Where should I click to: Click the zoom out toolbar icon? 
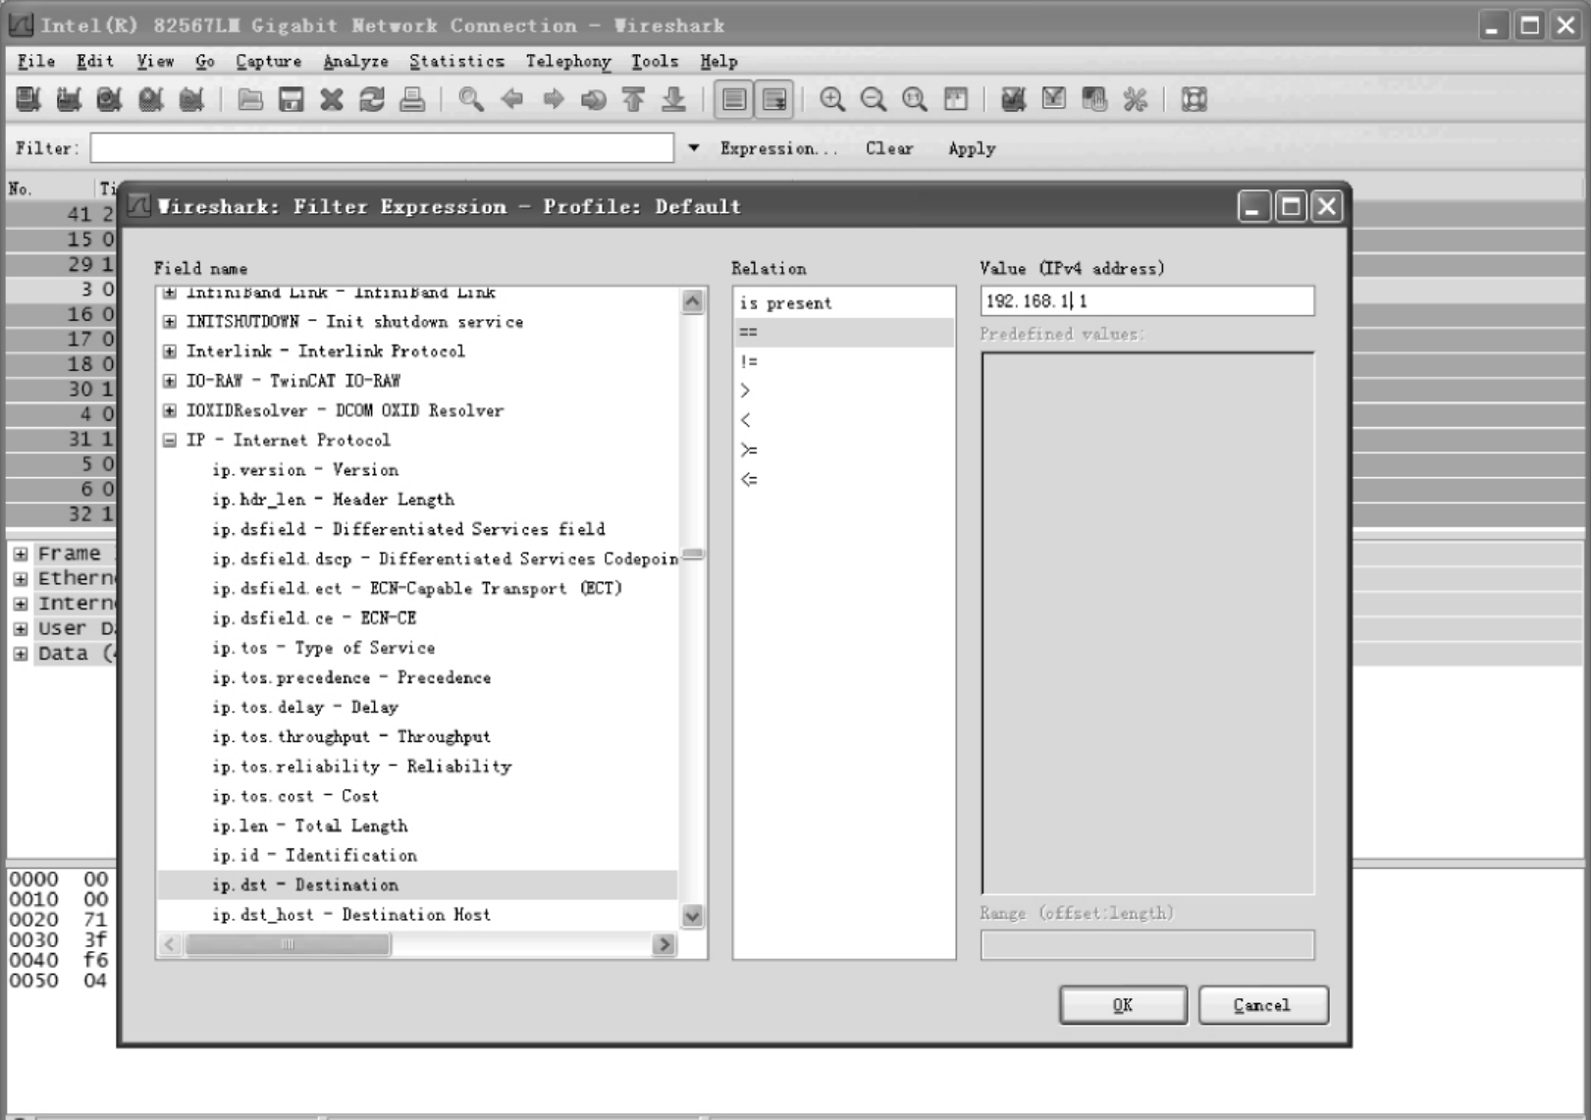[873, 99]
